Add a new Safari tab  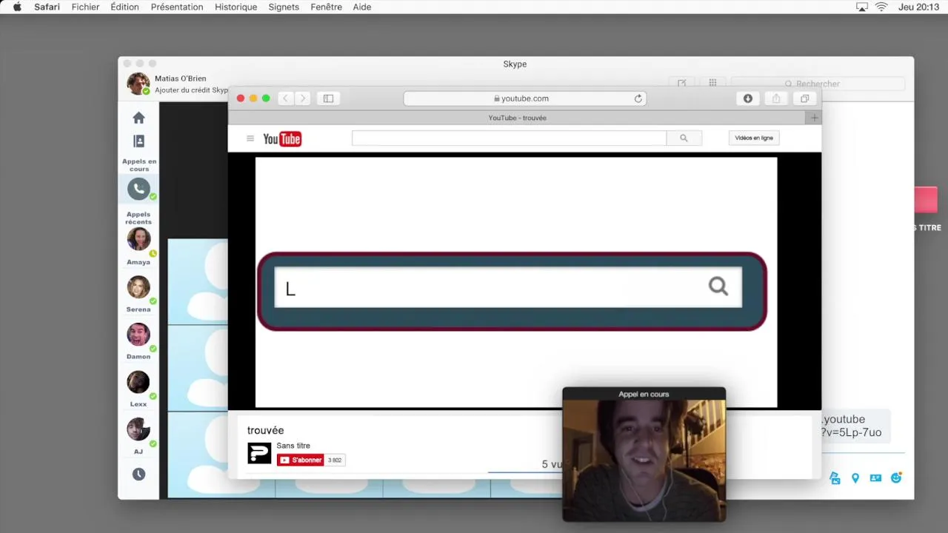(x=814, y=118)
